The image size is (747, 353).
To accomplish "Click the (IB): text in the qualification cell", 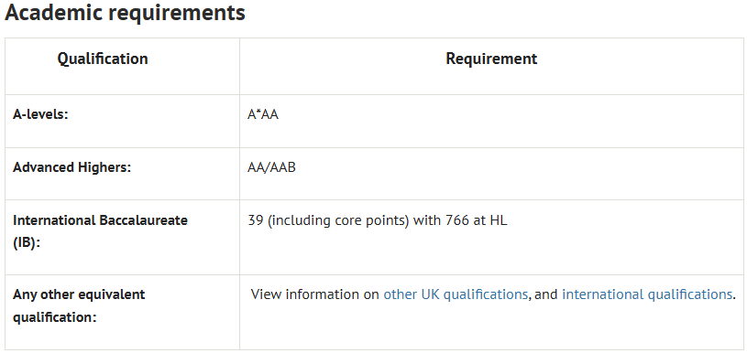I will pyautogui.click(x=27, y=242).
